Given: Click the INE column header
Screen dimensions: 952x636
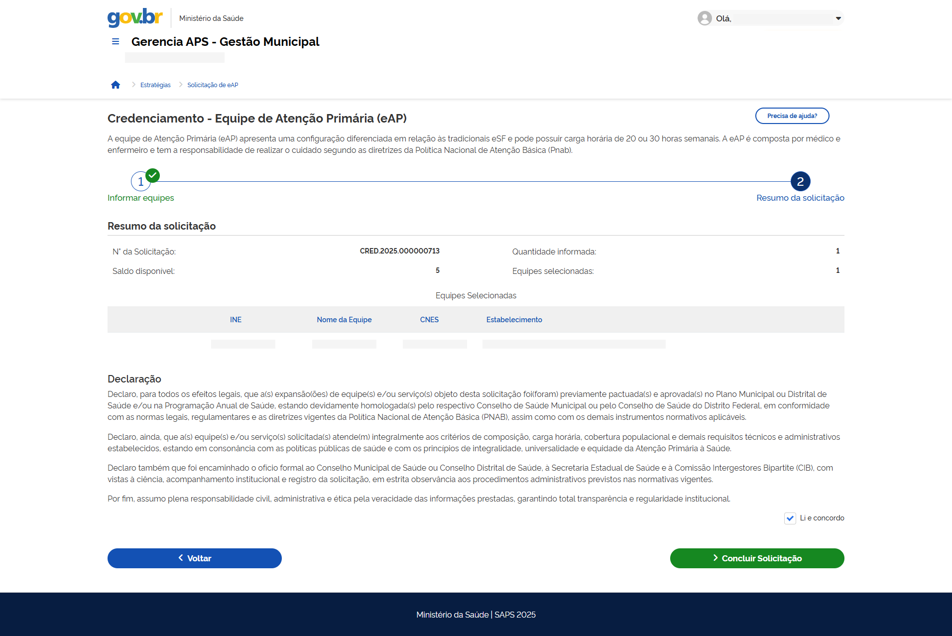Looking at the screenshot, I should pyautogui.click(x=236, y=320).
